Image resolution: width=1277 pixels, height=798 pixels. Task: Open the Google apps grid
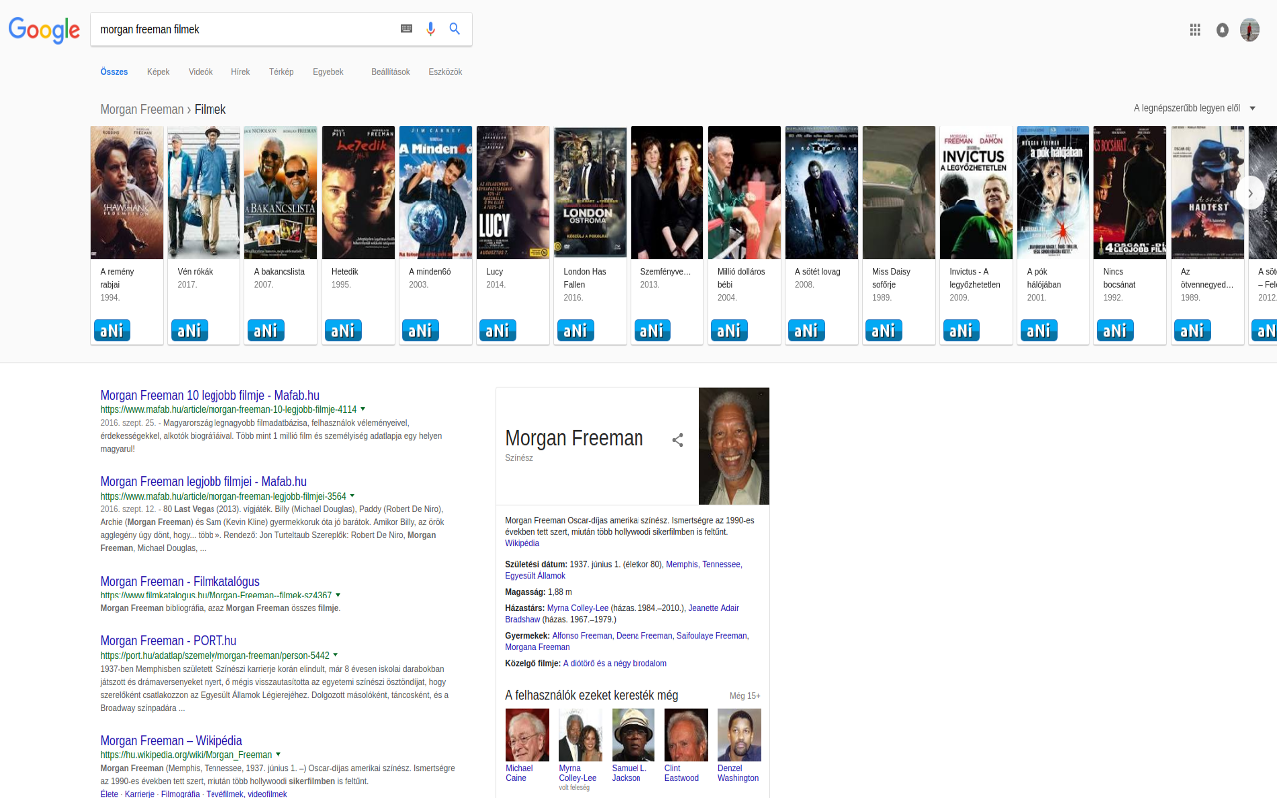click(x=1195, y=30)
